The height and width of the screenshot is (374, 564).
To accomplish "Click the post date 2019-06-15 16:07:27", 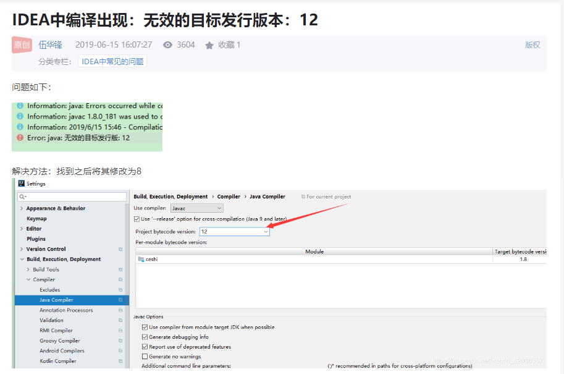I will pos(114,45).
